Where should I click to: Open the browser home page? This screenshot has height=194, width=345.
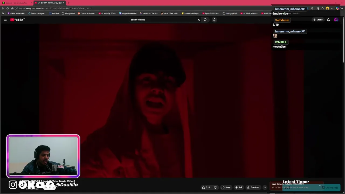pyautogui.click(x=12, y=8)
